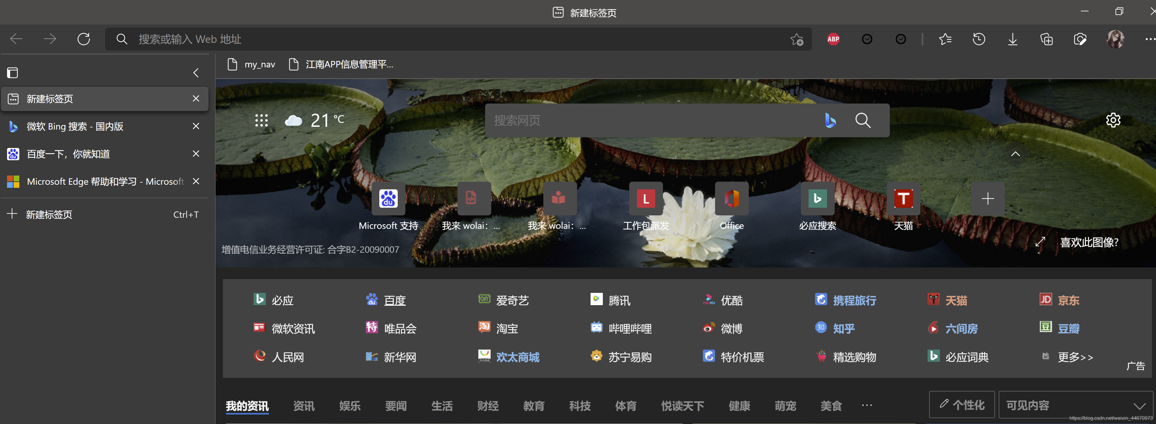Close the 微软 Bing 搜索 tab

pos(196,127)
